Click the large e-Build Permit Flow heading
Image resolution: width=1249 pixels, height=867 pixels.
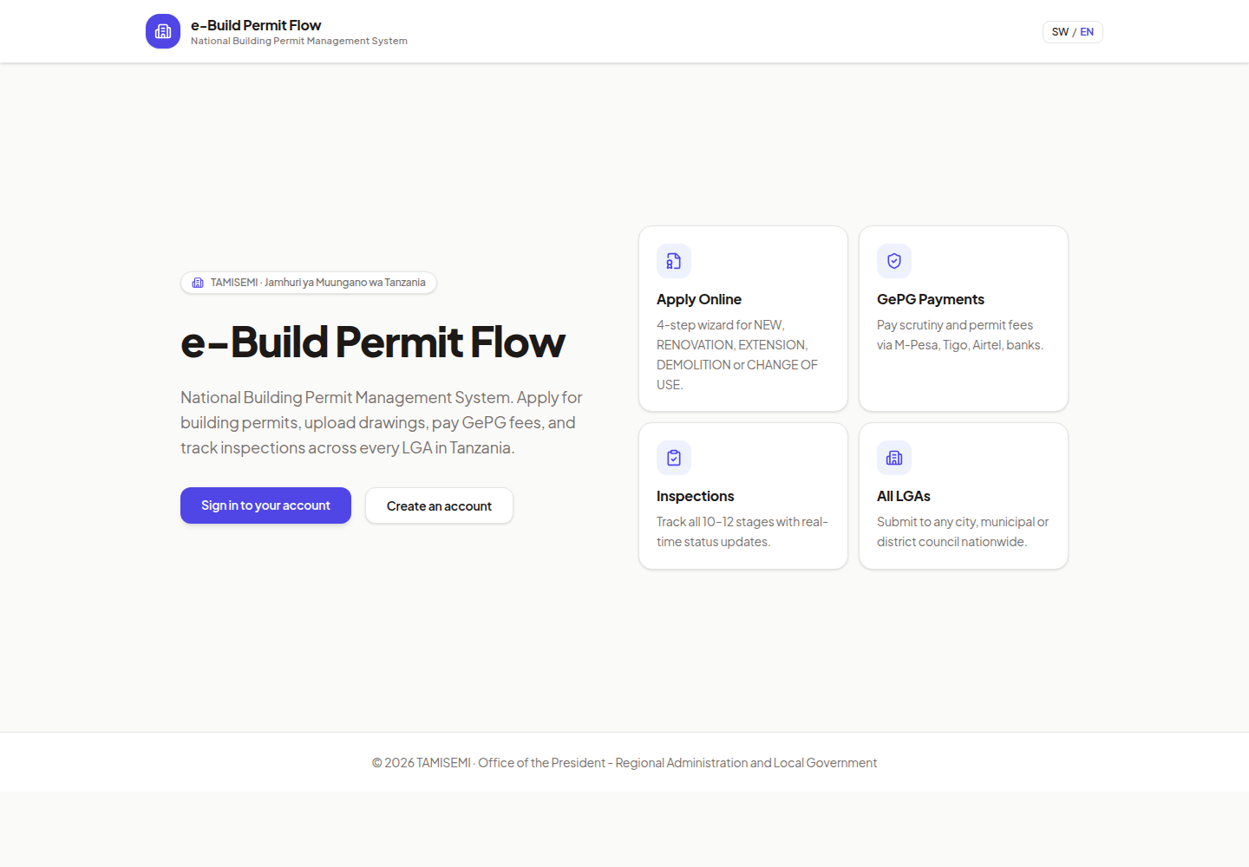click(x=373, y=342)
